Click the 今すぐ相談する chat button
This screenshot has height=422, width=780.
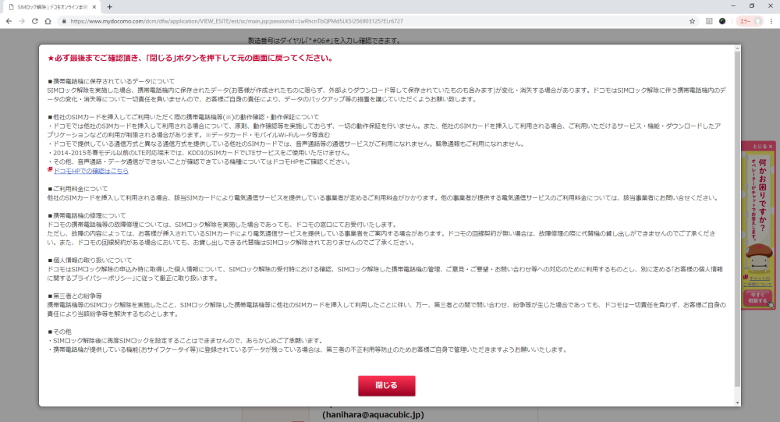point(757,298)
